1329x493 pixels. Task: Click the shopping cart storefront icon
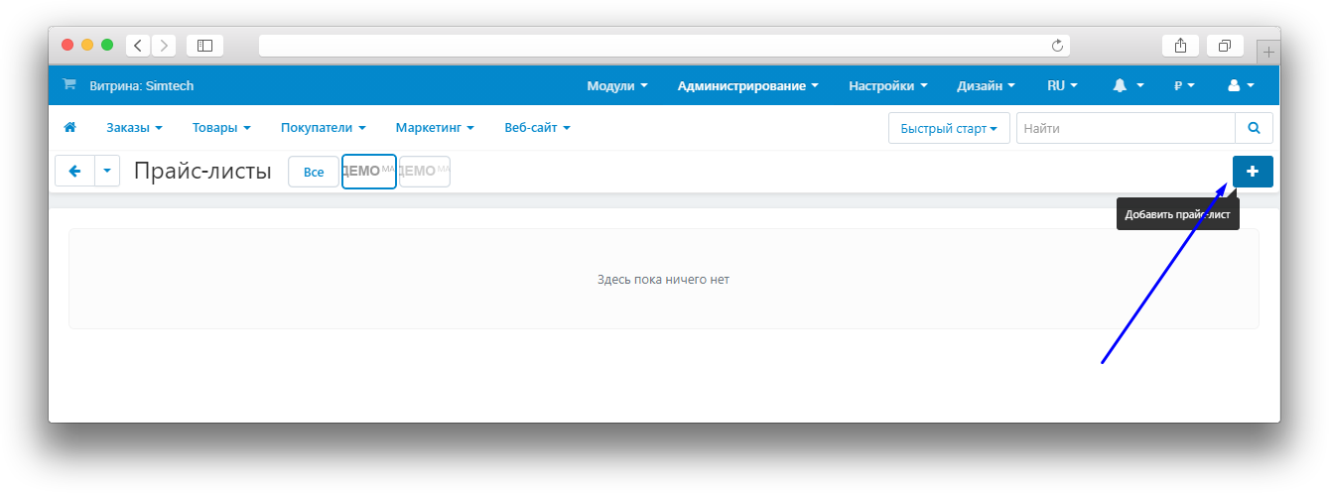[x=69, y=85]
